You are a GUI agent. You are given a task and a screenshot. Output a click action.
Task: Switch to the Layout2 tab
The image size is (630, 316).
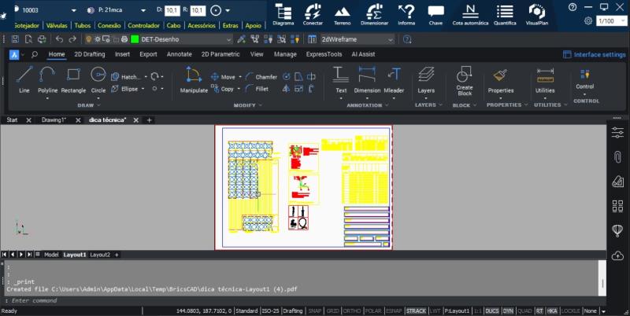pyautogui.click(x=100, y=255)
